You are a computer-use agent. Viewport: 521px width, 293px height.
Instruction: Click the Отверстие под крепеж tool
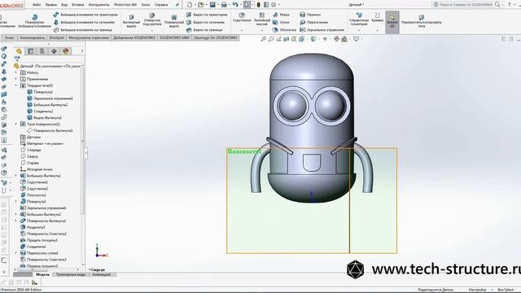point(152,20)
